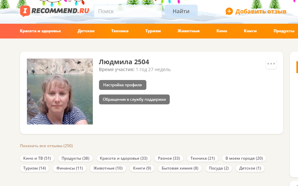The height and width of the screenshot is (186, 298).
Task: Open the Добавить отзыв link
Action: pyautogui.click(x=261, y=12)
